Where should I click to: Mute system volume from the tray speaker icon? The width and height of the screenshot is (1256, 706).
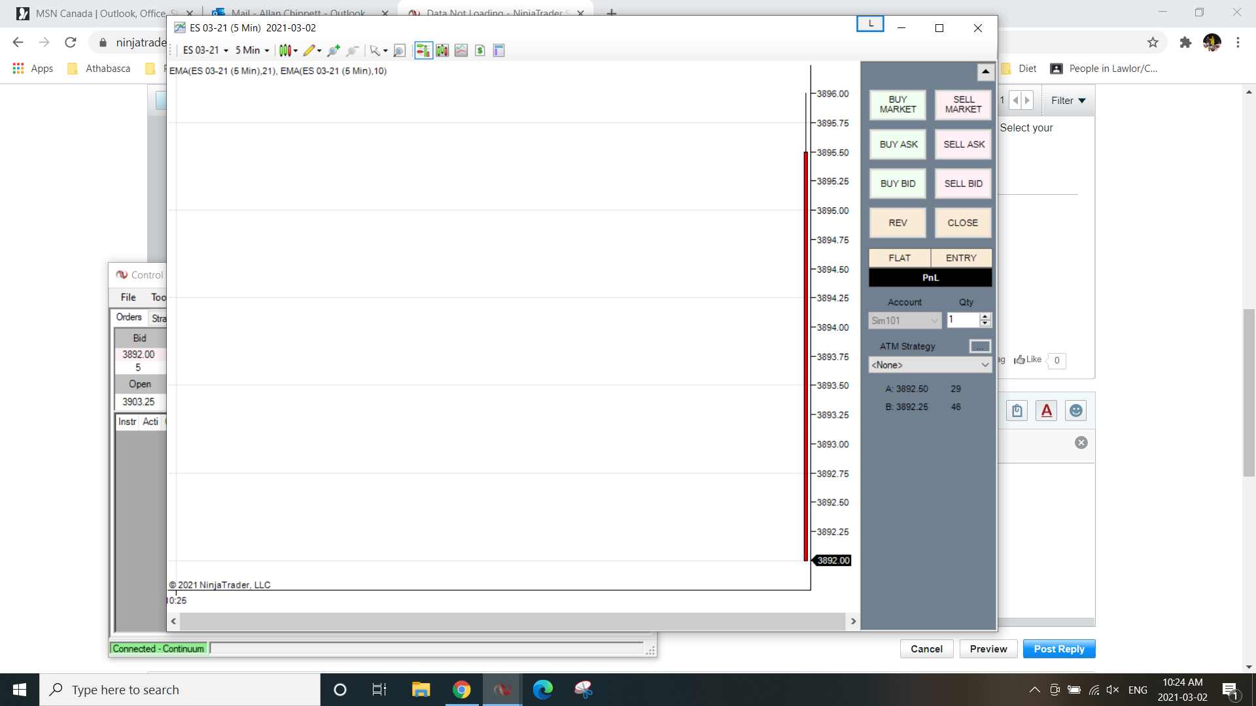coord(1112,689)
